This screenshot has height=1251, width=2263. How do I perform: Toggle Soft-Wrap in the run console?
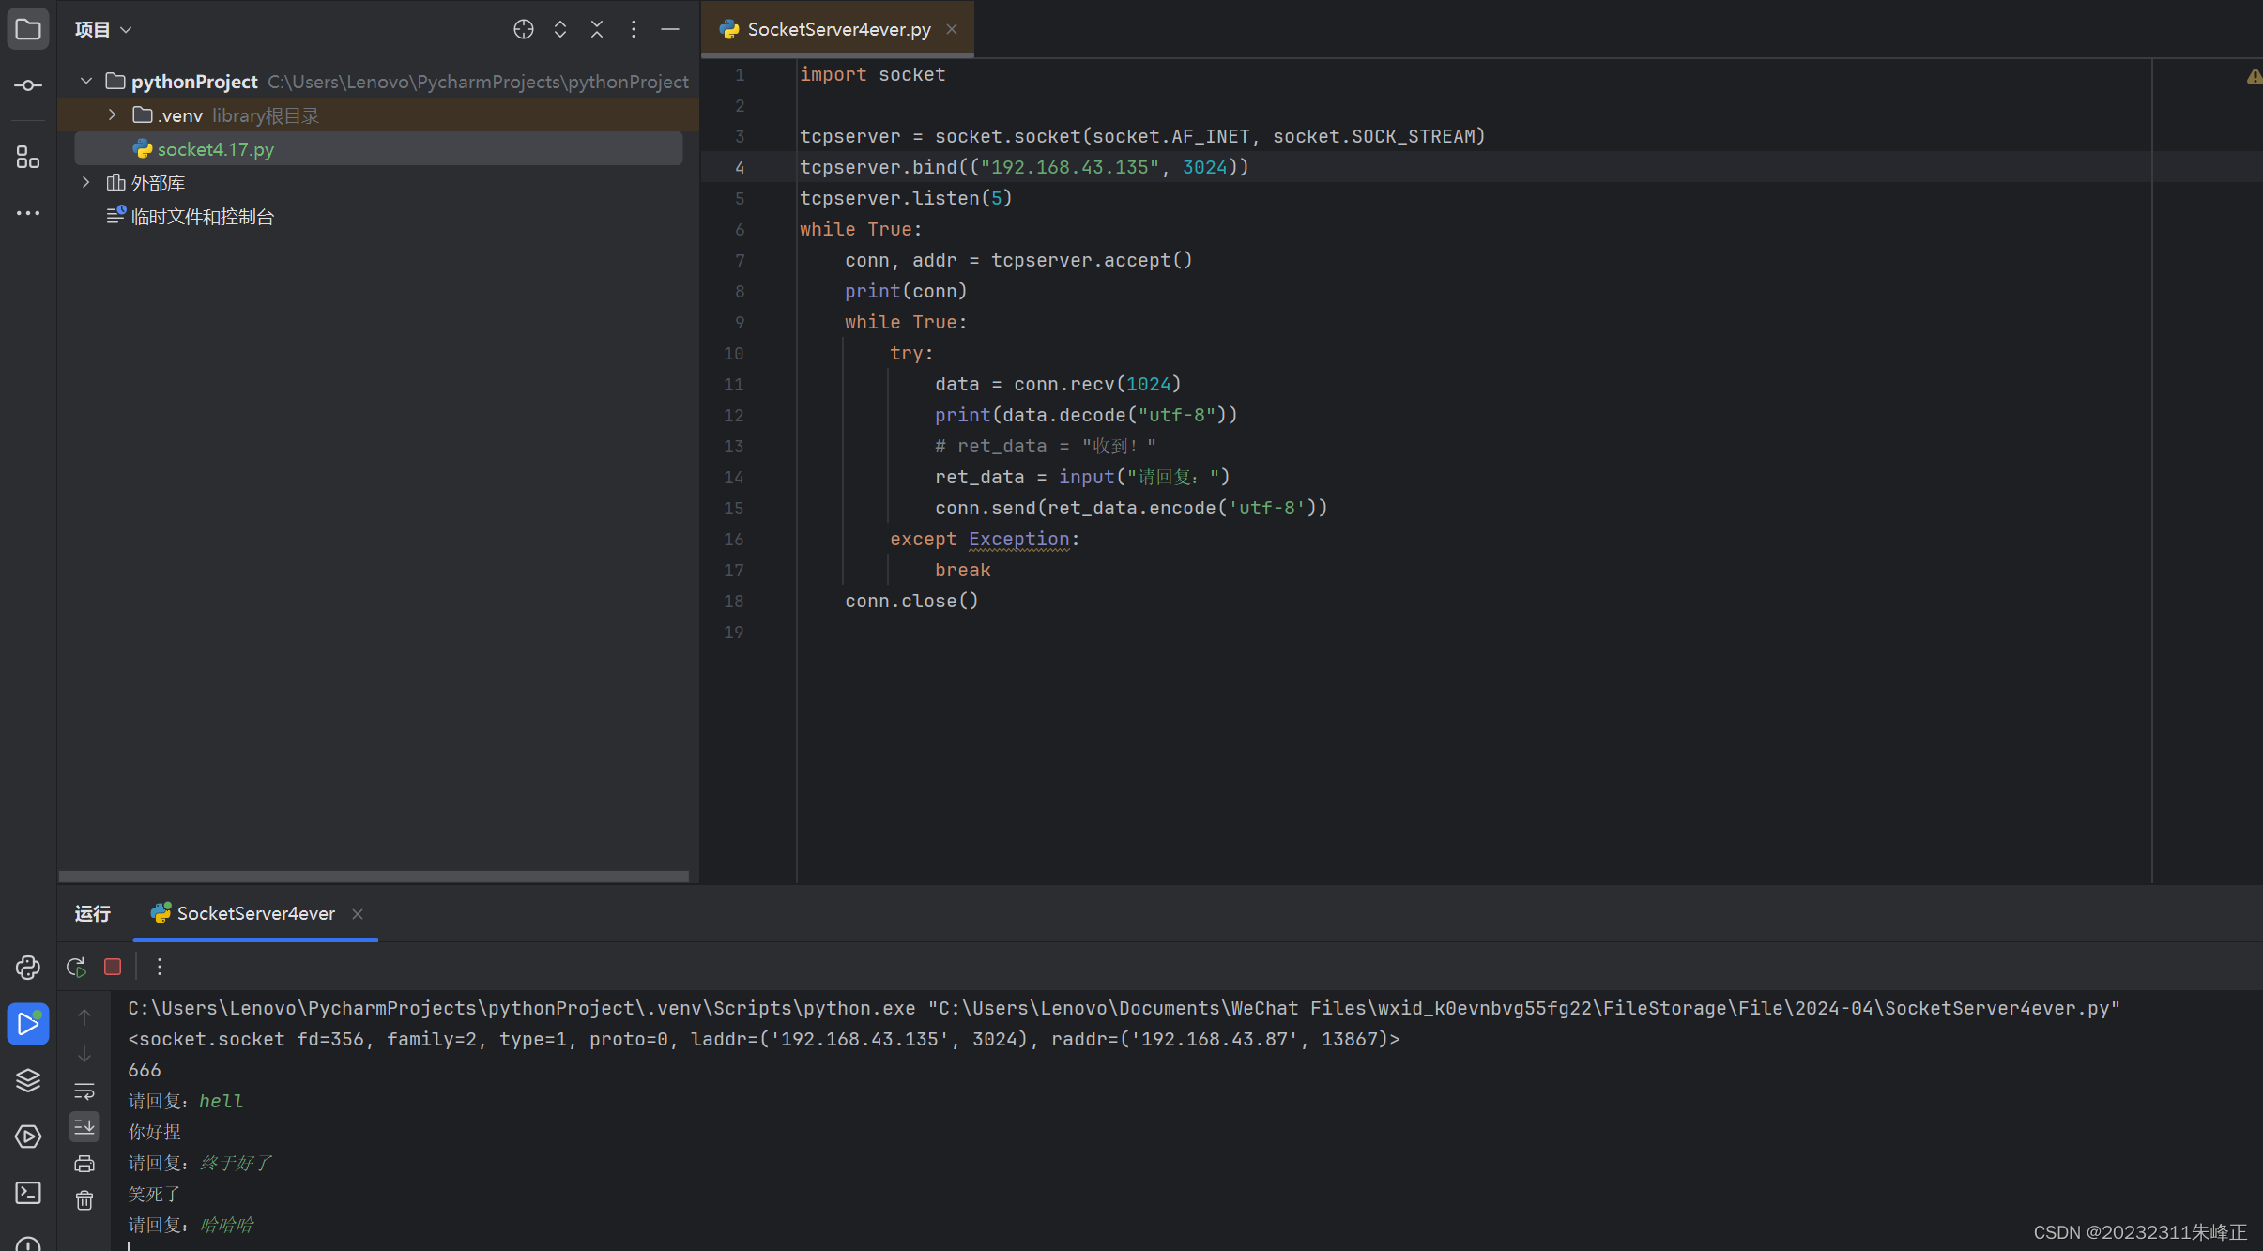pos(84,1091)
